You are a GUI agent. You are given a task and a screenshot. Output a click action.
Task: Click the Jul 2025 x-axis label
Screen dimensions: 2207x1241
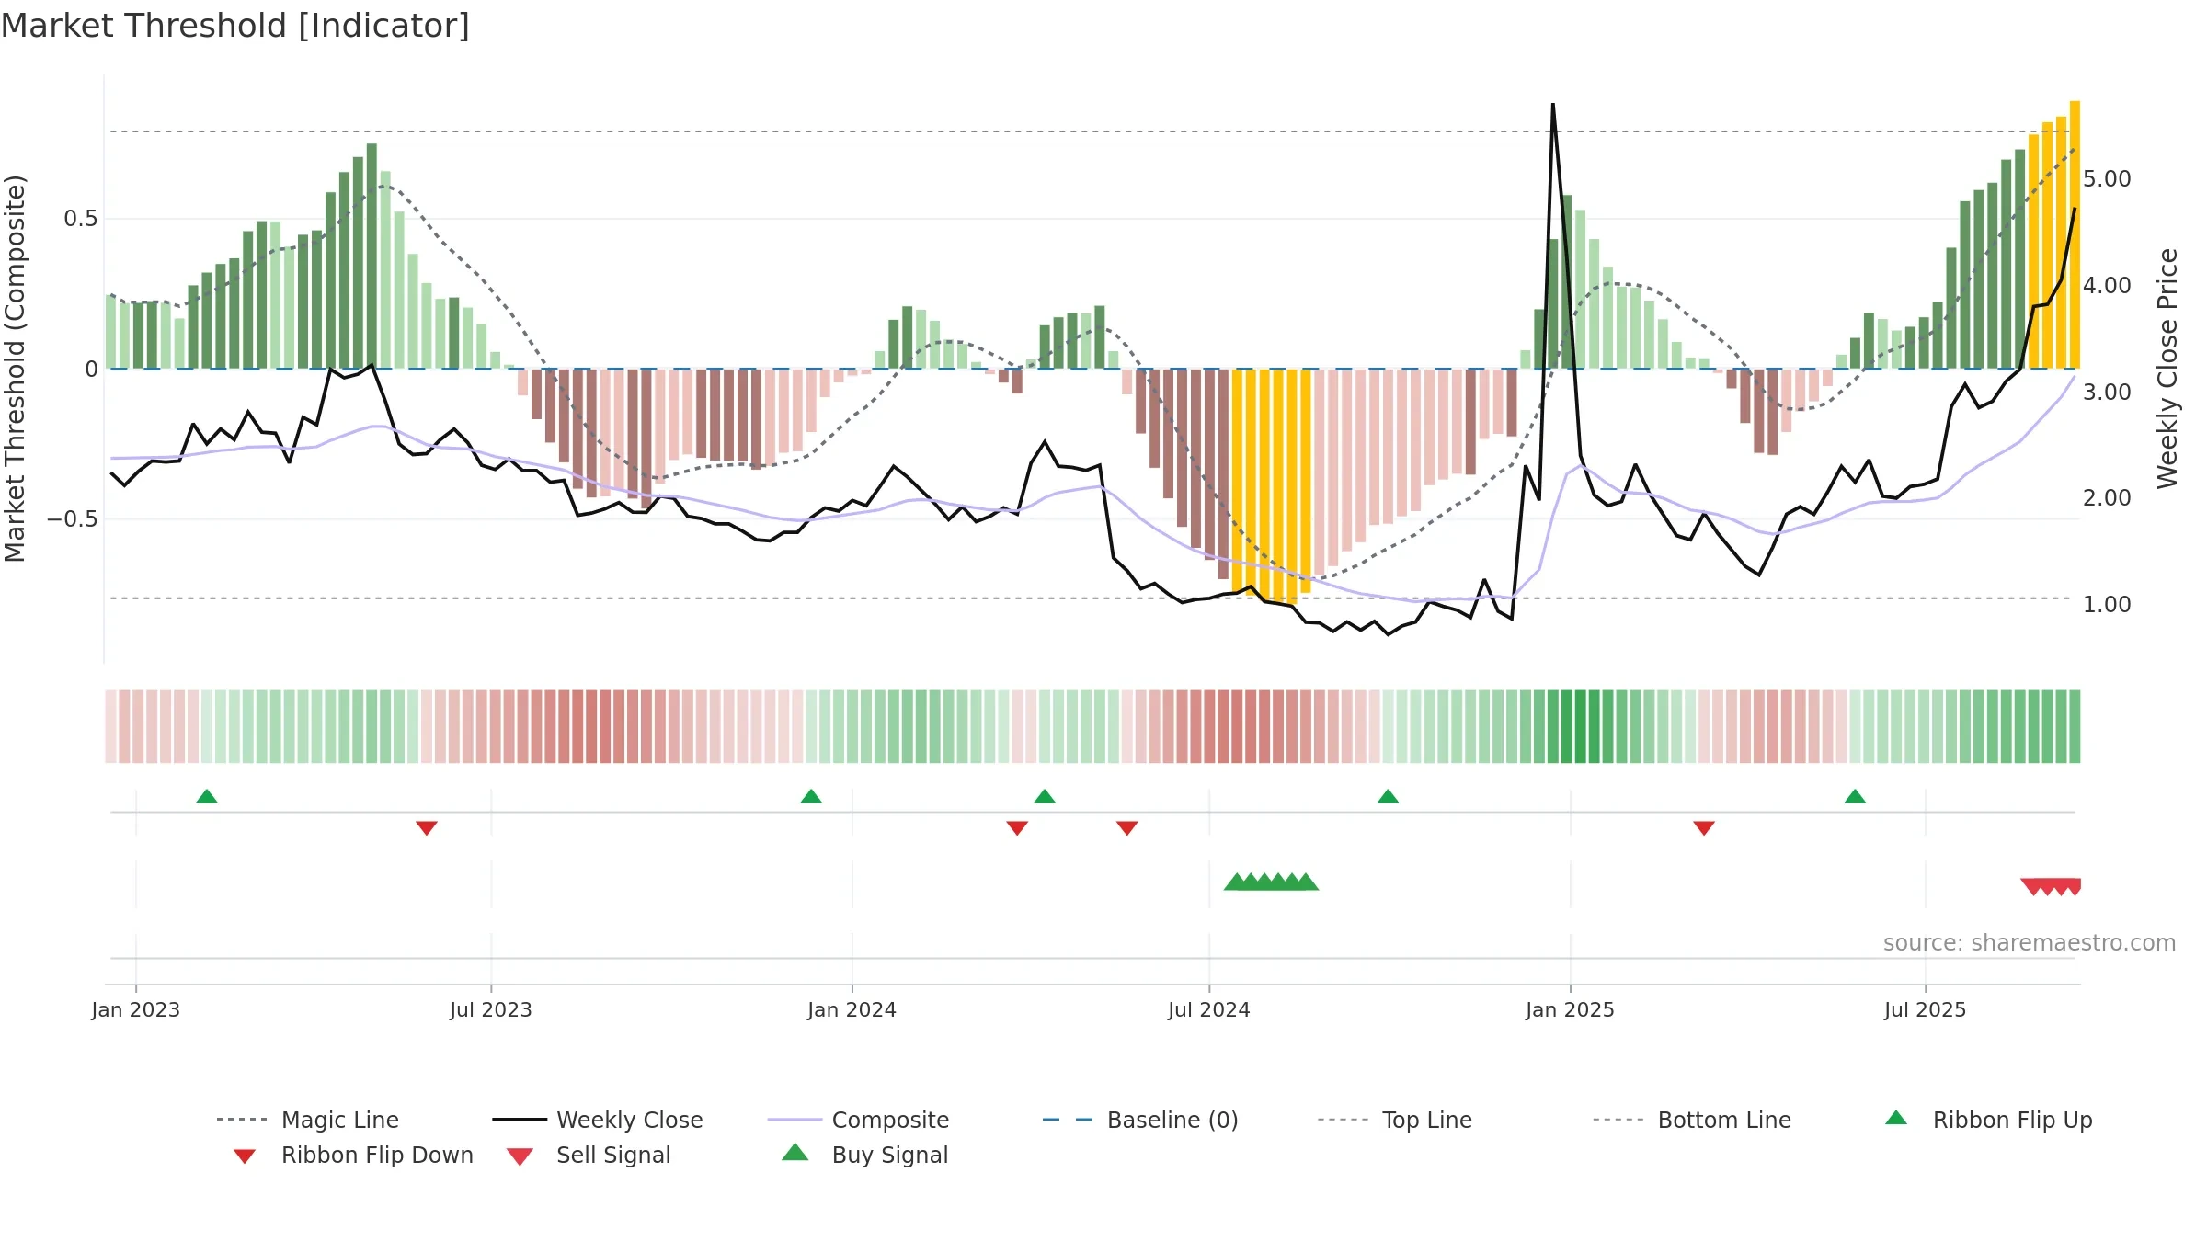(x=1926, y=1009)
